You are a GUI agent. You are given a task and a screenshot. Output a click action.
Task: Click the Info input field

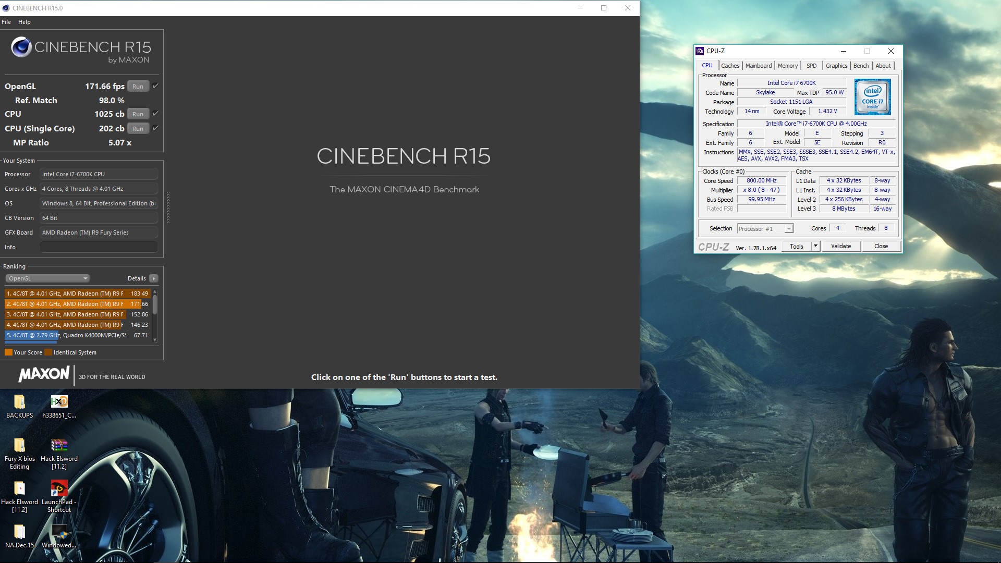[99, 247]
